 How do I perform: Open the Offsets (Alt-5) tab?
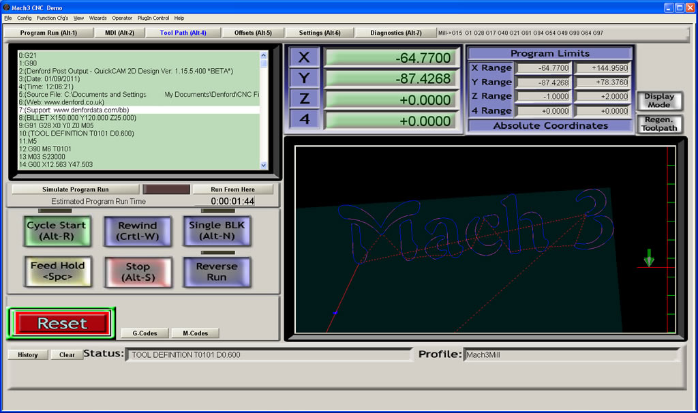[253, 33]
